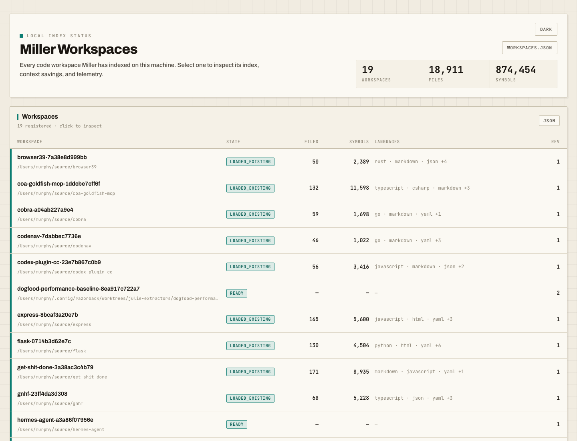Select the codenav-7dabbec7736e workspace
577x441 pixels.
288,241
